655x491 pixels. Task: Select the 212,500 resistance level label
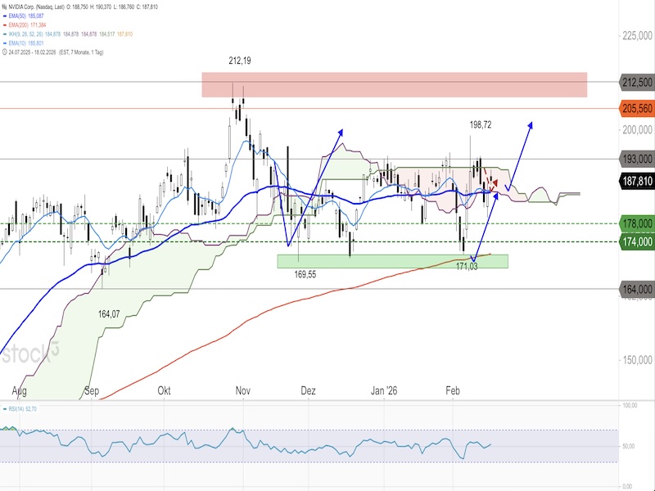(x=636, y=82)
